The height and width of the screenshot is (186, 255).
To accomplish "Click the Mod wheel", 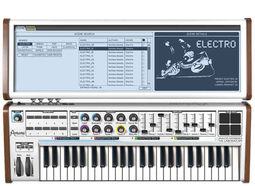I will [28, 166].
